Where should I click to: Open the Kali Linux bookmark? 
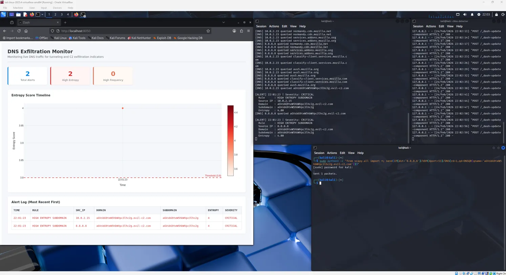(58, 38)
